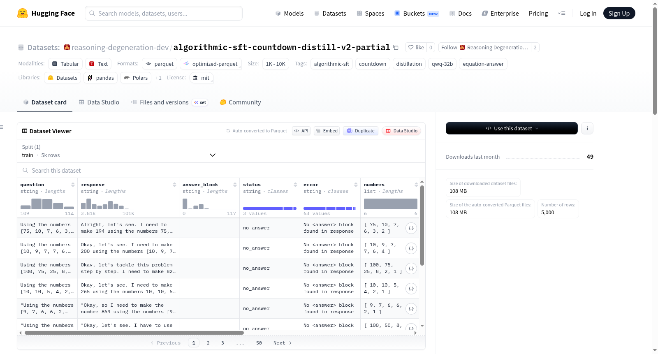The height and width of the screenshot is (354, 658).
Task: Follow Reasoning Degeneration organization
Action: [x=485, y=47]
